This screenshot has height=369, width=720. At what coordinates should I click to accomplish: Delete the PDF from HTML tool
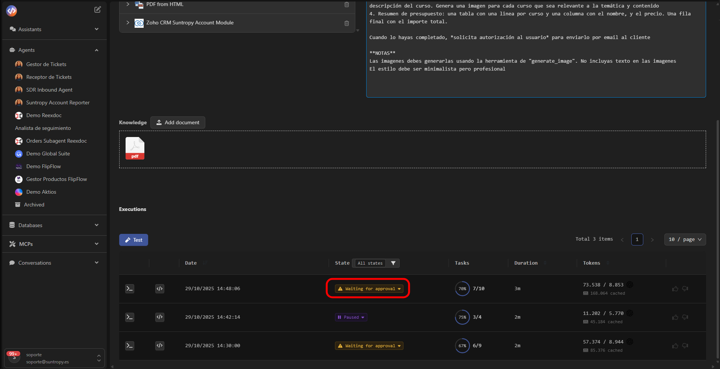[x=347, y=5]
